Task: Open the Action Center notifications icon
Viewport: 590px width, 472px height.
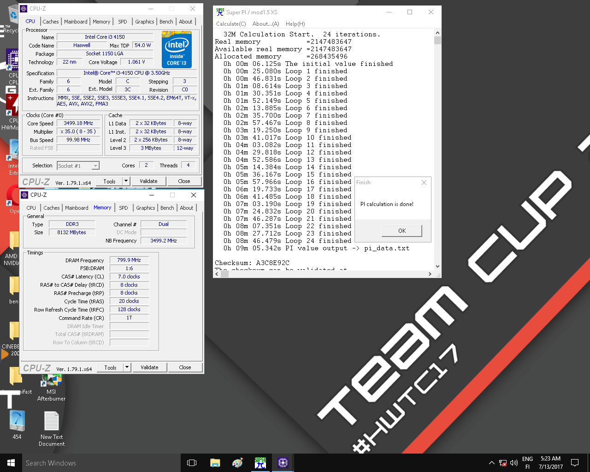Action: point(575,463)
